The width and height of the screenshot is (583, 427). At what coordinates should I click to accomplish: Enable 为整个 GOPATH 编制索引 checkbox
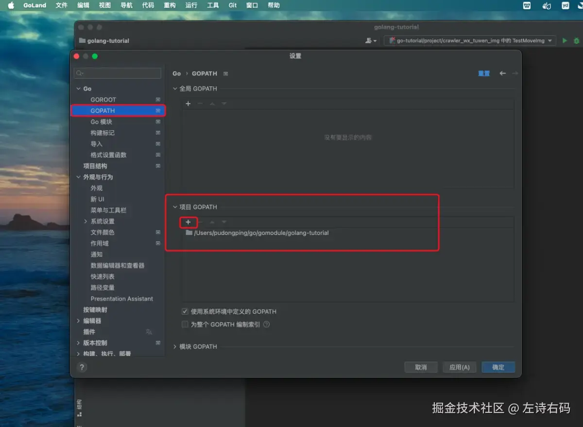point(185,324)
